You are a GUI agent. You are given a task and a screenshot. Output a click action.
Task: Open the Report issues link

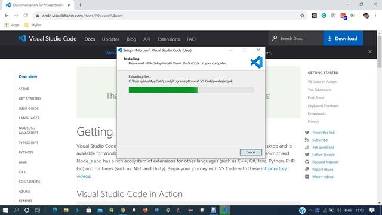[x=322, y=169]
